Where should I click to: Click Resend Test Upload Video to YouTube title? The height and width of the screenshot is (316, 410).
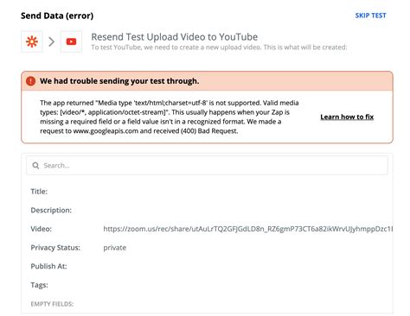[175, 37]
